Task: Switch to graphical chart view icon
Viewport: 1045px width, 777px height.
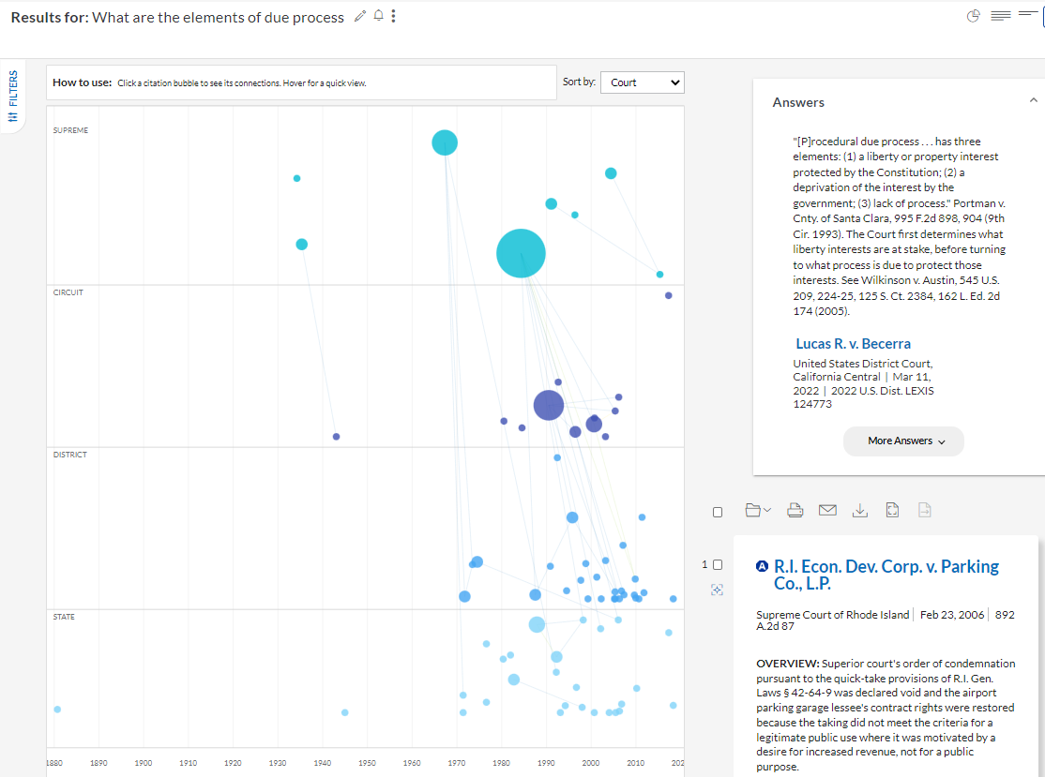Action: pyautogui.click(x=974, y=17)
